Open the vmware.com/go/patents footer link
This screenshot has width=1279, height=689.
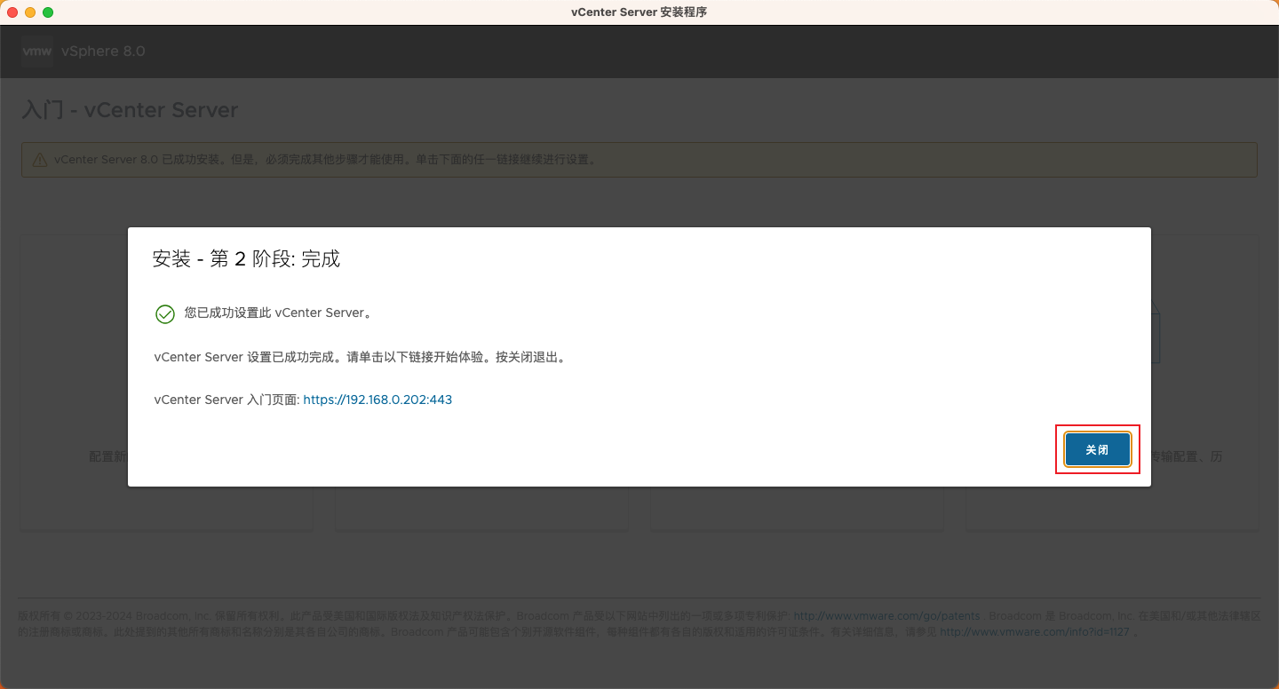click(886, 615)
